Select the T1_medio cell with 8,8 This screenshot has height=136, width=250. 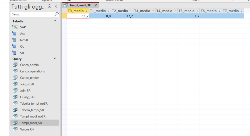click(x=100, y=16)
